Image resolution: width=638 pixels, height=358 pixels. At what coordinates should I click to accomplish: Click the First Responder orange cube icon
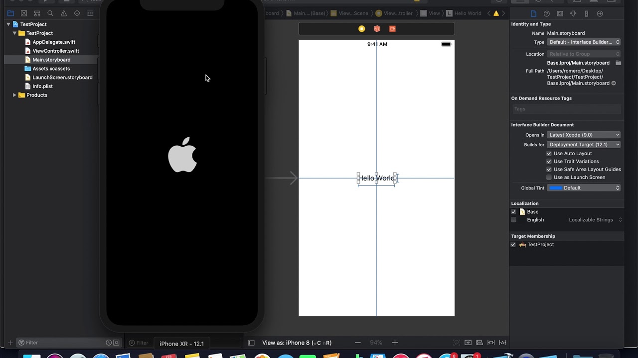(377, 29)
